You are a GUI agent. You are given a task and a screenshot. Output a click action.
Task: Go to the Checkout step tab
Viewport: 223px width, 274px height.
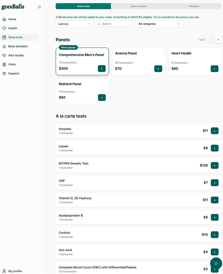194,6
